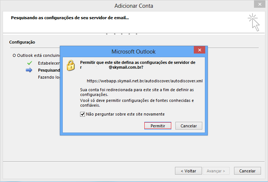Image resolution: width=268 pixels, height=182 pixels.
Task: Click the Adicionar Conta title text
Action: 134,6
